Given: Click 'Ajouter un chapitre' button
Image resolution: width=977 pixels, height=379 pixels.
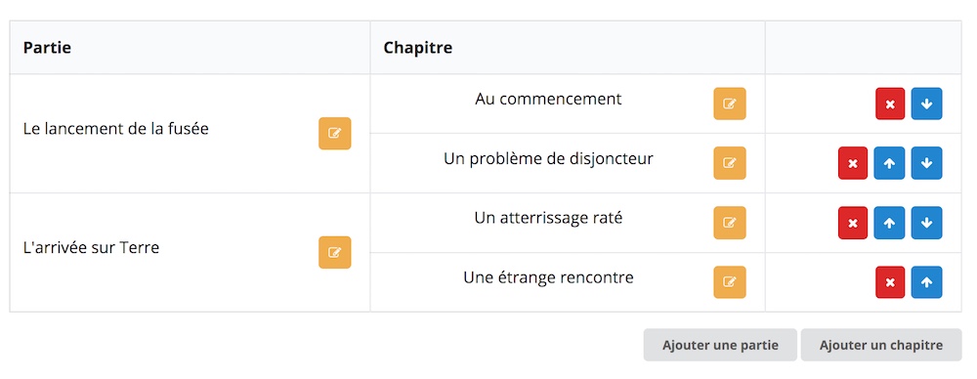Looking at the screenshot, I should pos(881,345).
